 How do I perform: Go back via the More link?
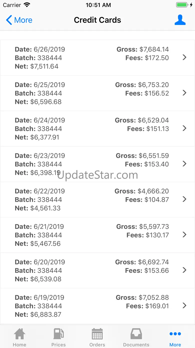pyautogui.click(x=23, y=20)
